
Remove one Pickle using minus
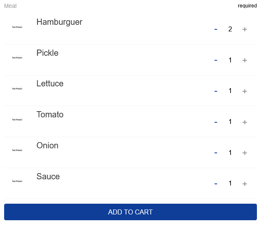click(216, 60)
